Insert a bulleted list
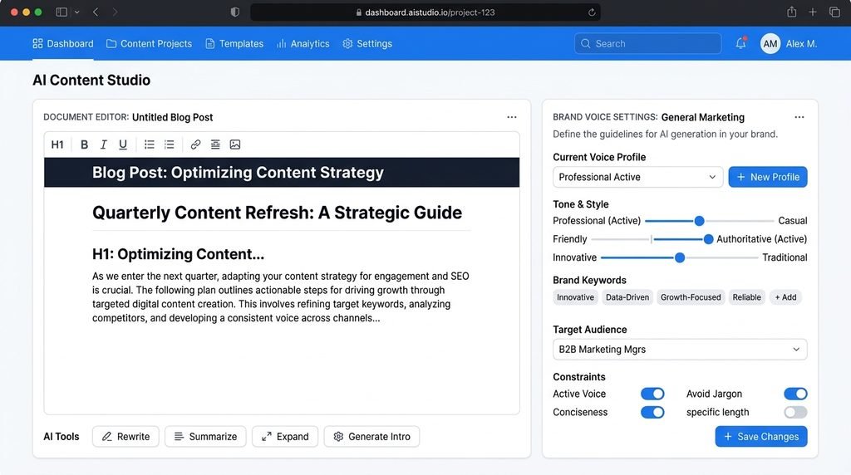Viewport: 851px width, 475px height. coord(150,144)
